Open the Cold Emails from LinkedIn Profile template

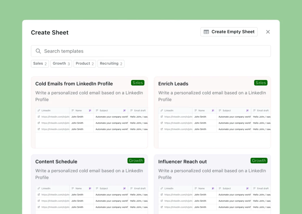74,84
